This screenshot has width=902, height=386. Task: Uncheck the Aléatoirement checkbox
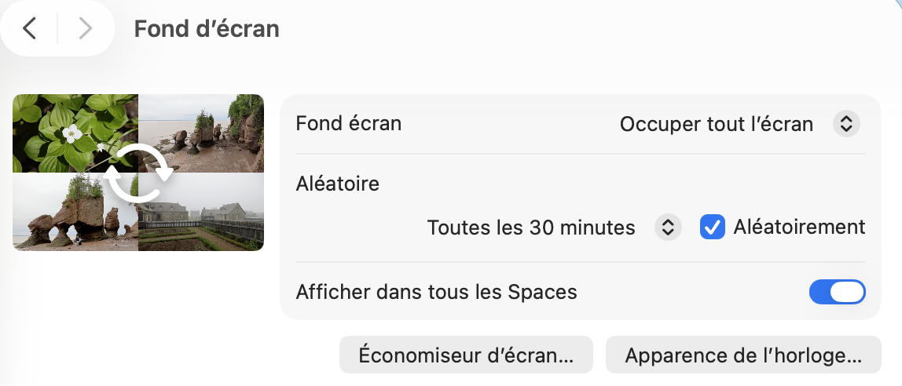(x=712, y=228)
